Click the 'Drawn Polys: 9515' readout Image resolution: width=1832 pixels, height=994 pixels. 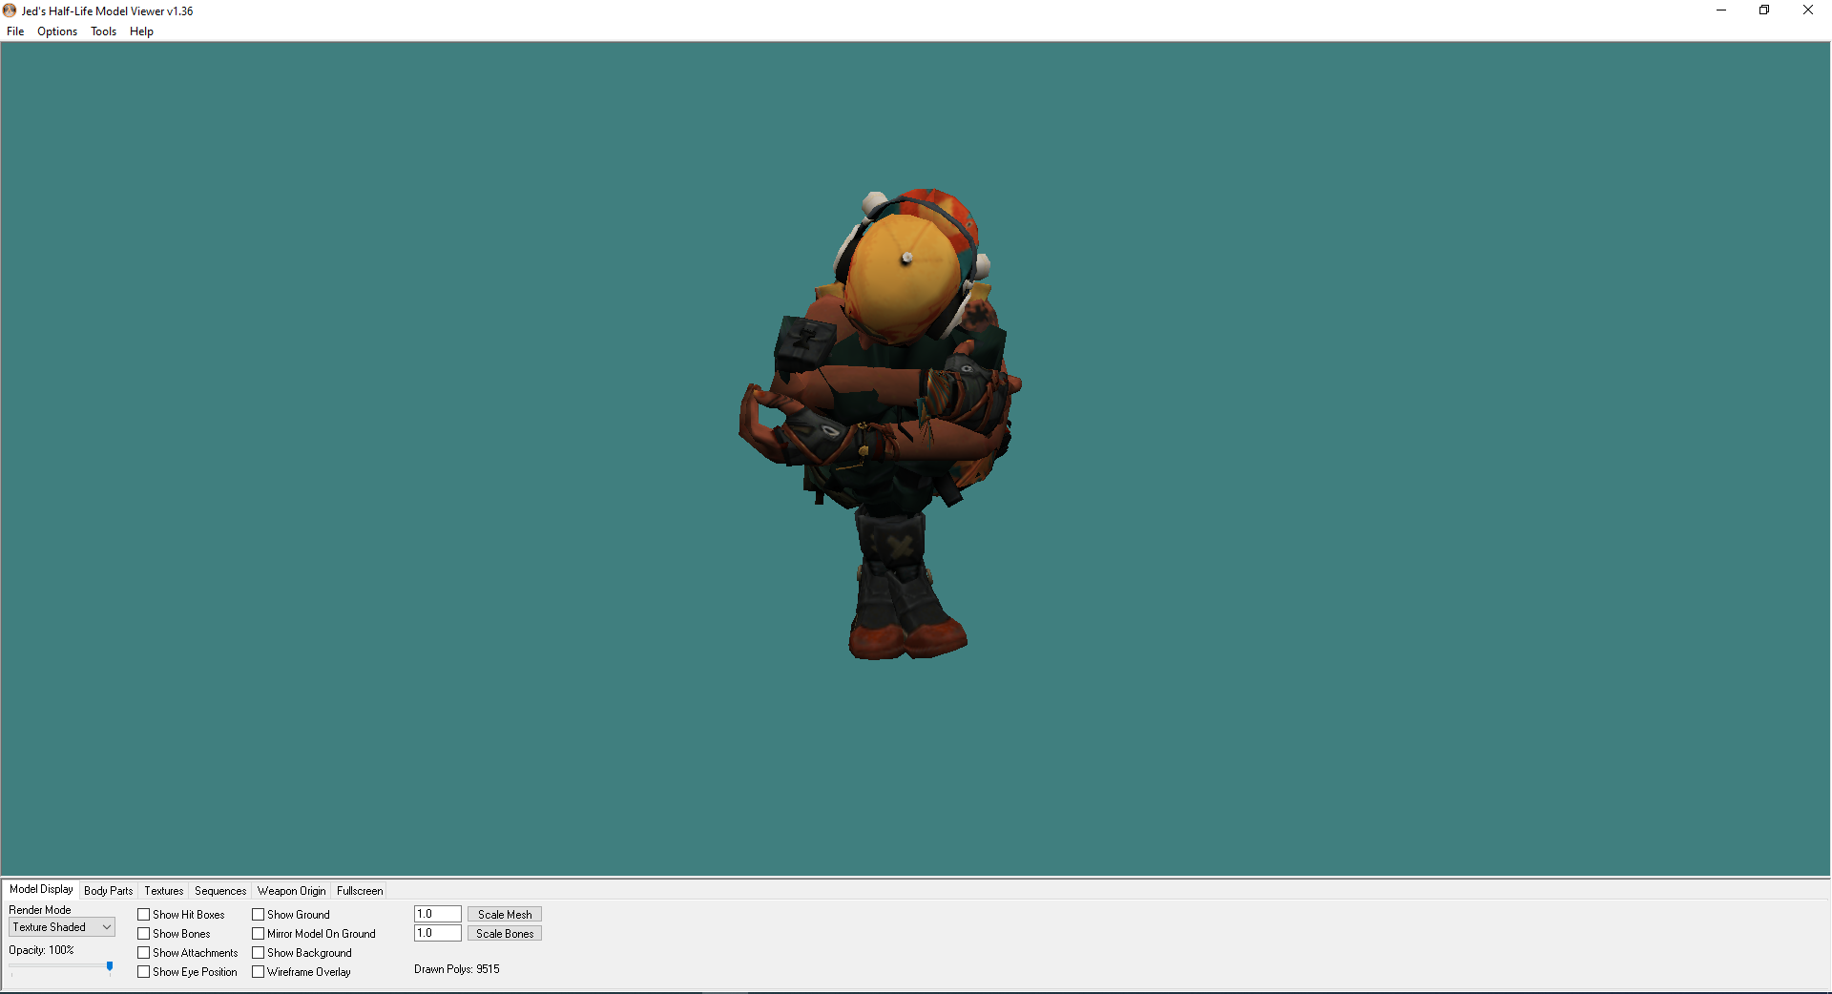tap(457, 969)
